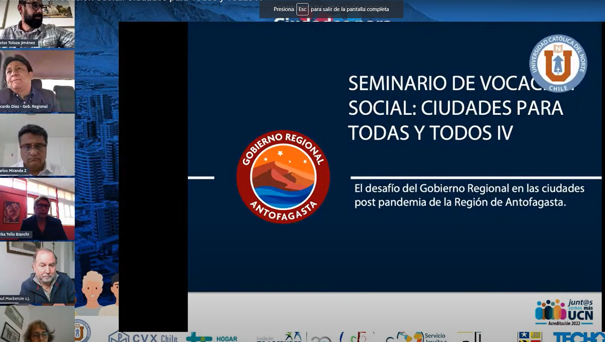Click the Universidad Católica del Norte seal
Image resolution: width=605 pixels, height=342 pixels.
point(558,63)
